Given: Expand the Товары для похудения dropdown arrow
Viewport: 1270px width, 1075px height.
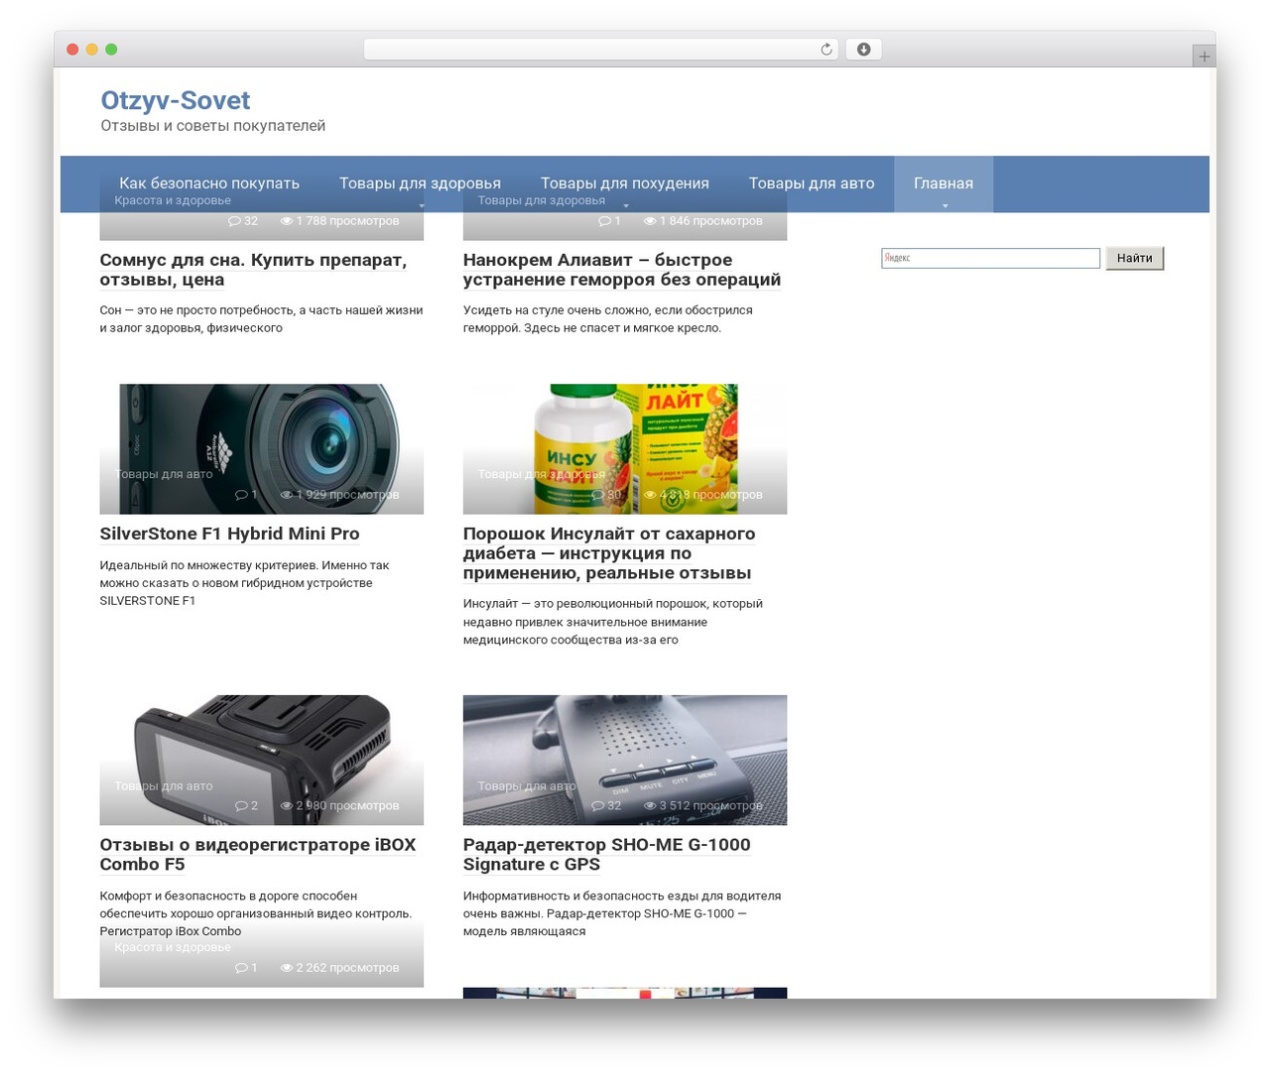Looking at the screenshot, I should (625, 206).
